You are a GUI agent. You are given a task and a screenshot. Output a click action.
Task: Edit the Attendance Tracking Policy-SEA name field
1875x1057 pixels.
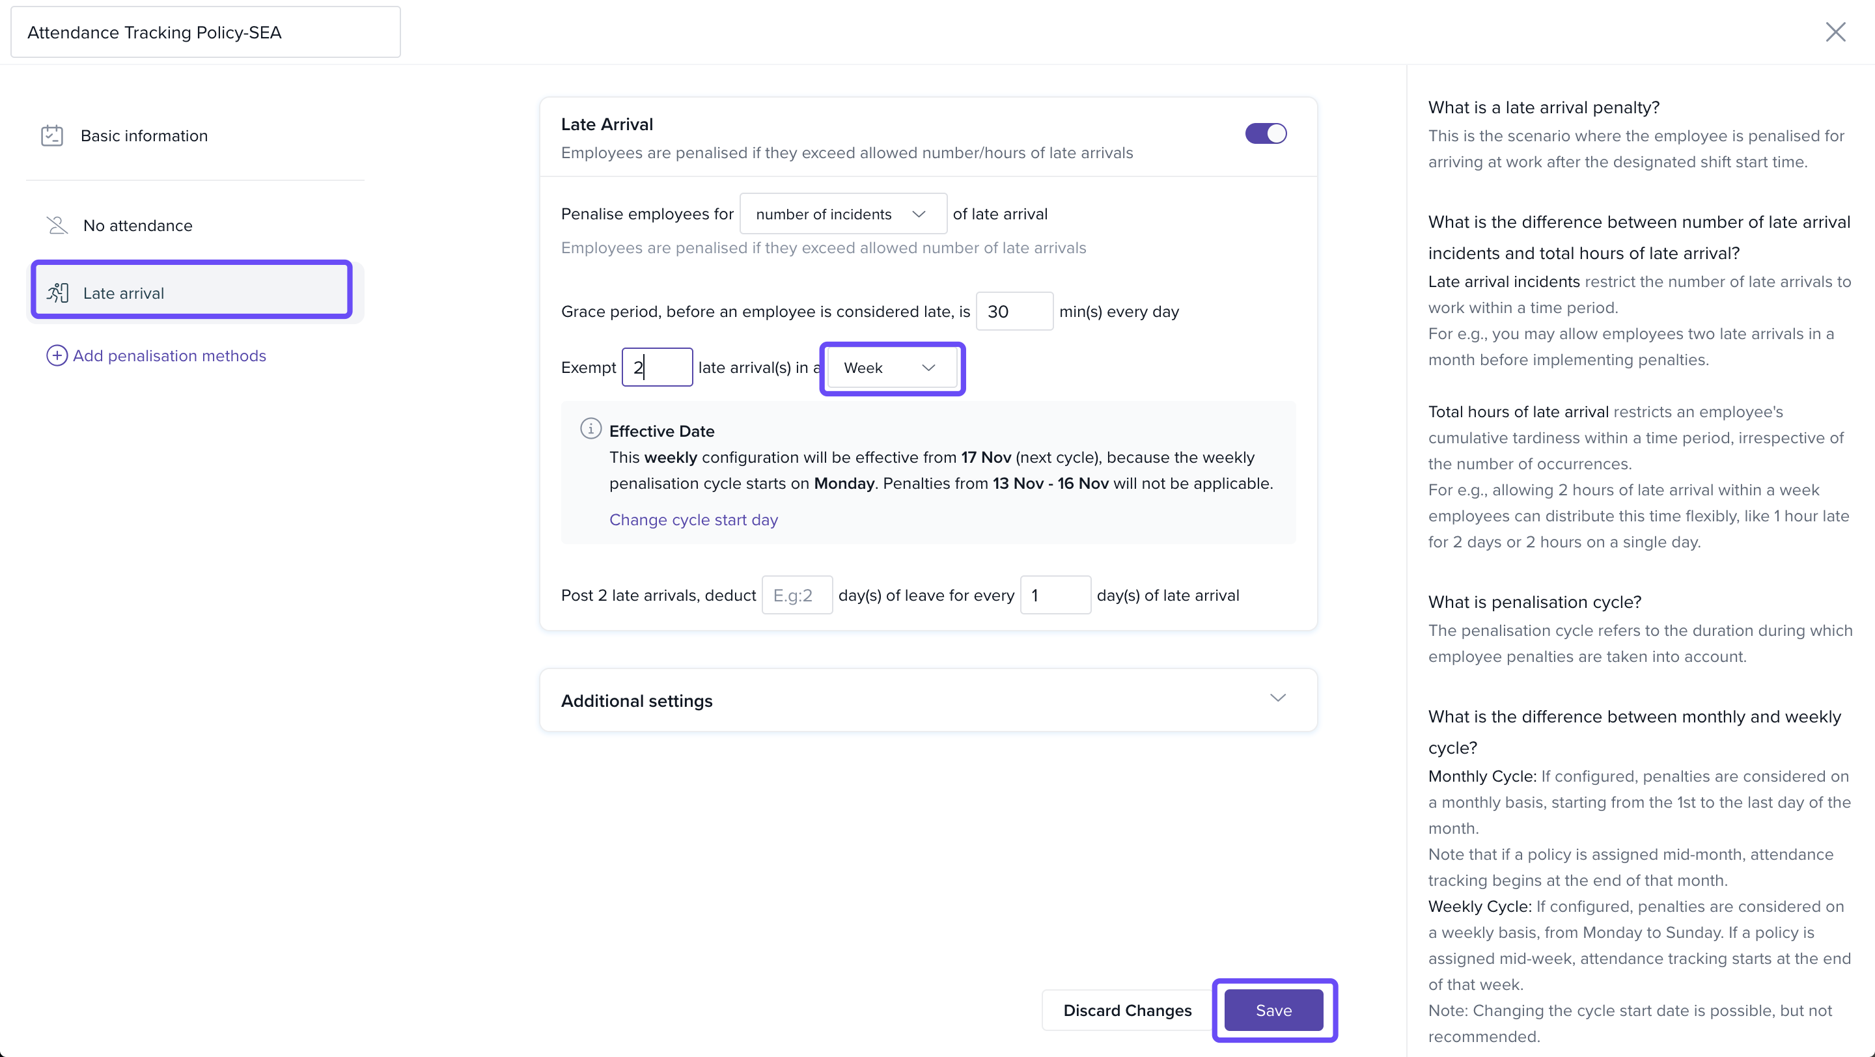pos(205,33)
